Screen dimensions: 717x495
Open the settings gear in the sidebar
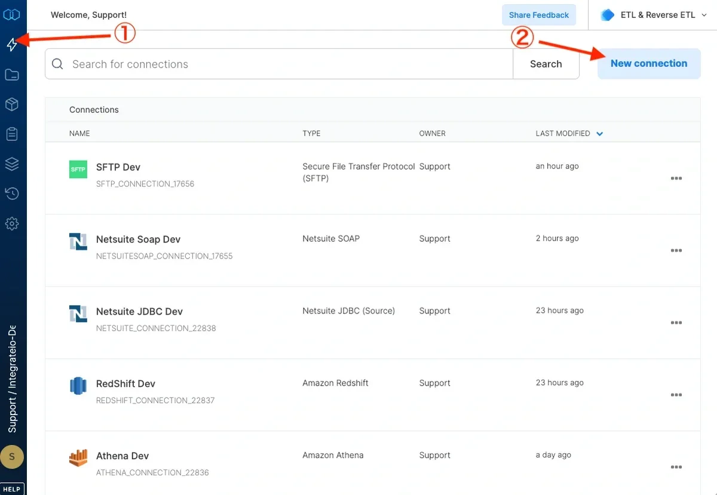[x=13, y=223]
